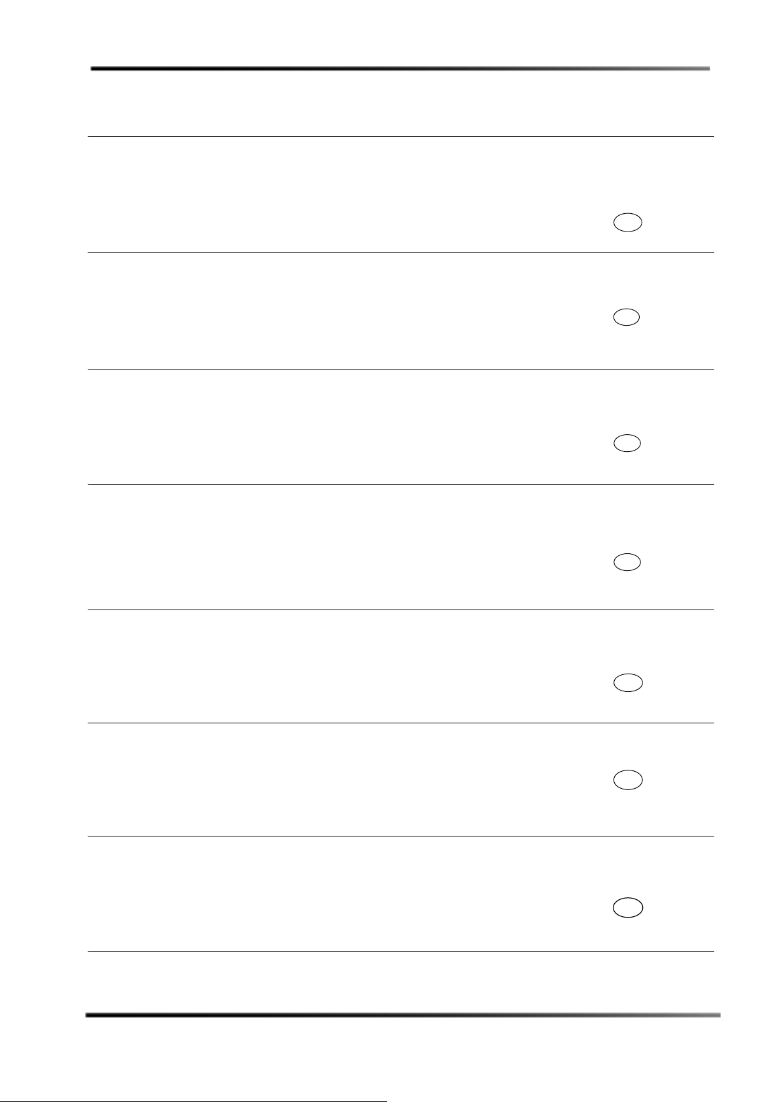Viewport: 779px width, 1102px height.
Task: Click the empty area of the fifth row
Action: [327, 666]
